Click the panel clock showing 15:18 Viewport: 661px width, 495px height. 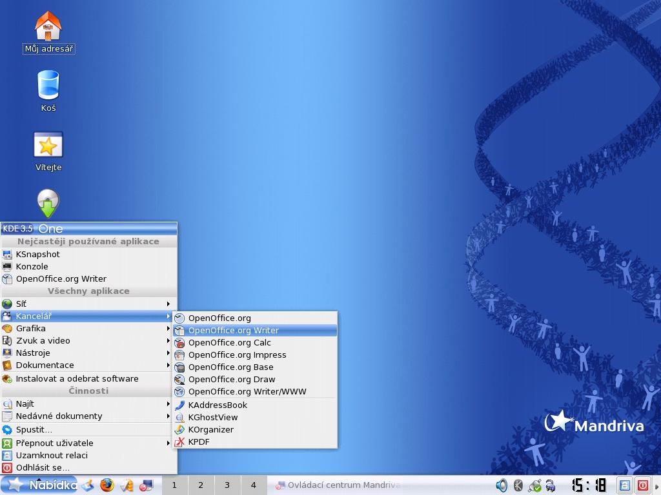(589, 485)
